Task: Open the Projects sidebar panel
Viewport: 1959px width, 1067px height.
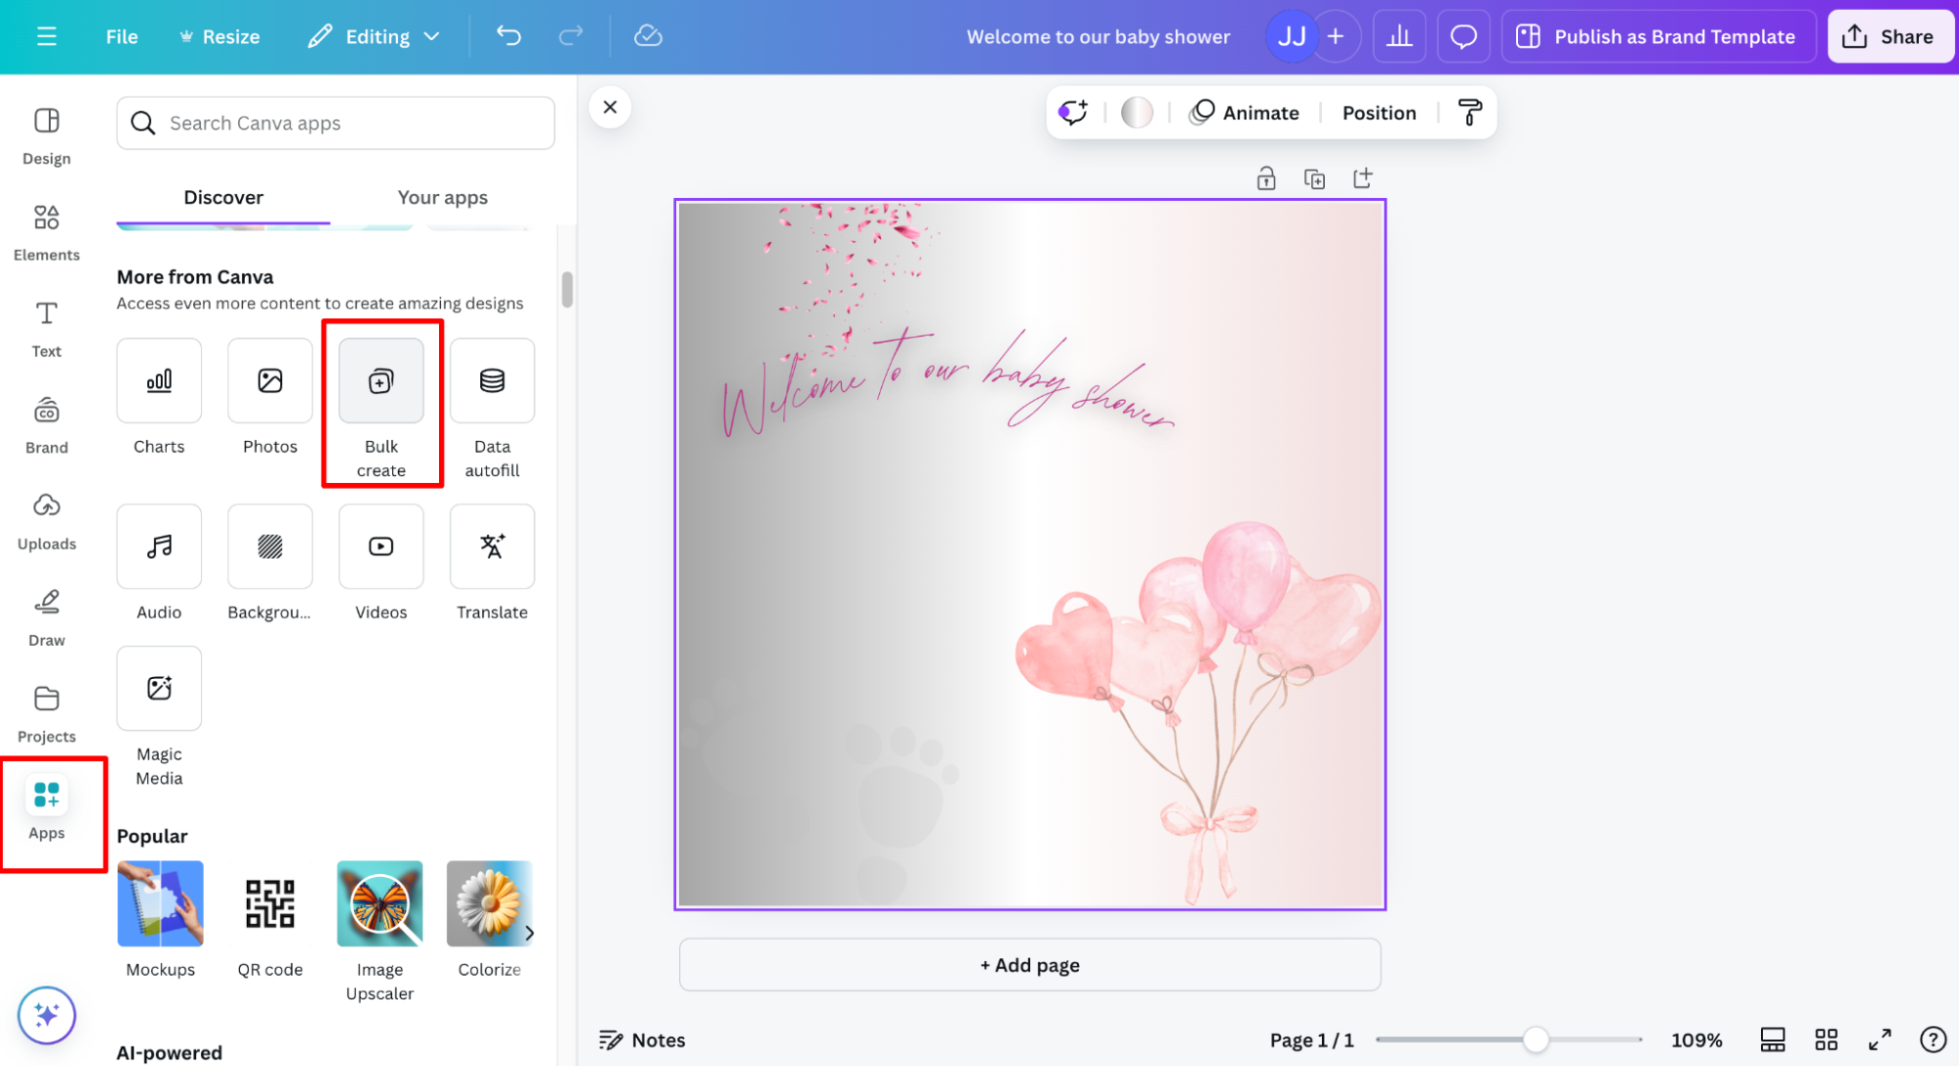Action: tap(46, 714)
